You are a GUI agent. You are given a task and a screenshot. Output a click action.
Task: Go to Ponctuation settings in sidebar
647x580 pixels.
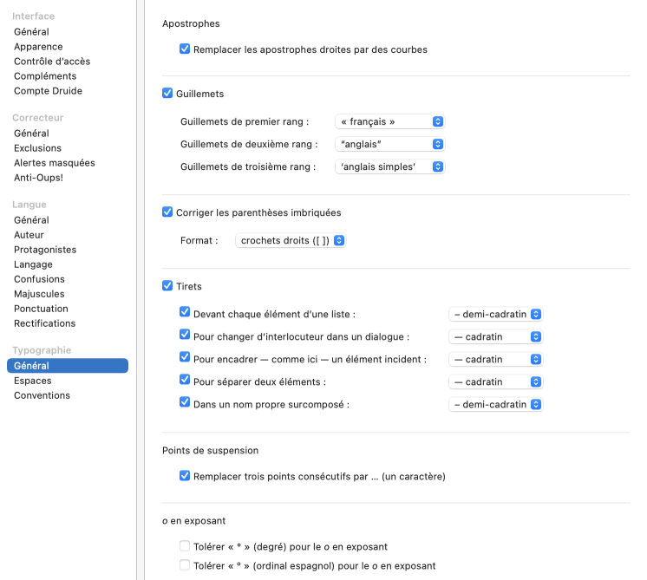point(41,309)
